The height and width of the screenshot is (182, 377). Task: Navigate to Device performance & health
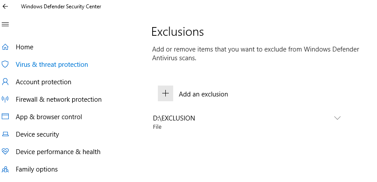(58, 151)
